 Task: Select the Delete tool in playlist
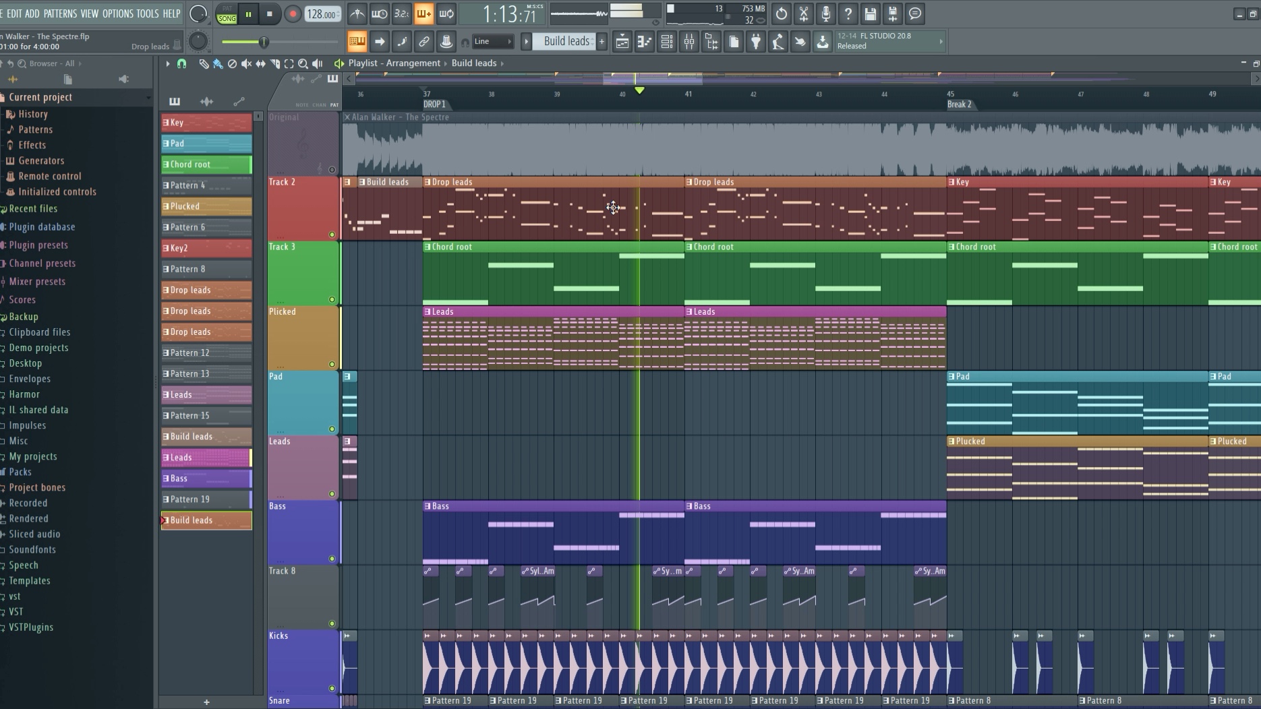point(232,63)
